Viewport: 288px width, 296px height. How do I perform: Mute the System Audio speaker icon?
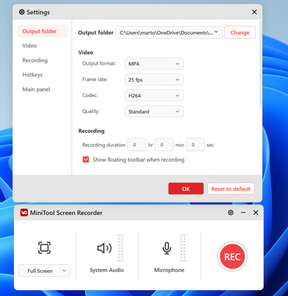(104, 248)
